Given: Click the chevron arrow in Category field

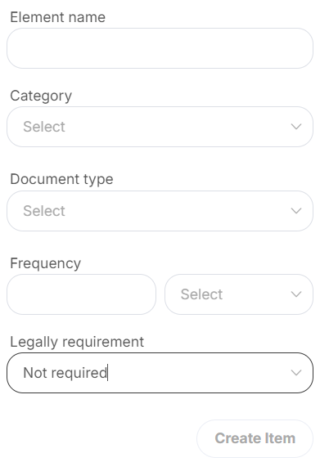Looking at the screenshot, I should pos(295,127).
